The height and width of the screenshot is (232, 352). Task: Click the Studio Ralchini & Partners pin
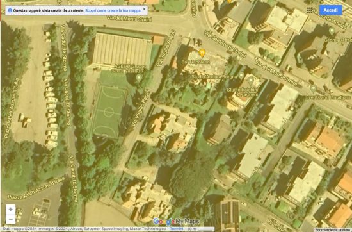coord(250,81)
